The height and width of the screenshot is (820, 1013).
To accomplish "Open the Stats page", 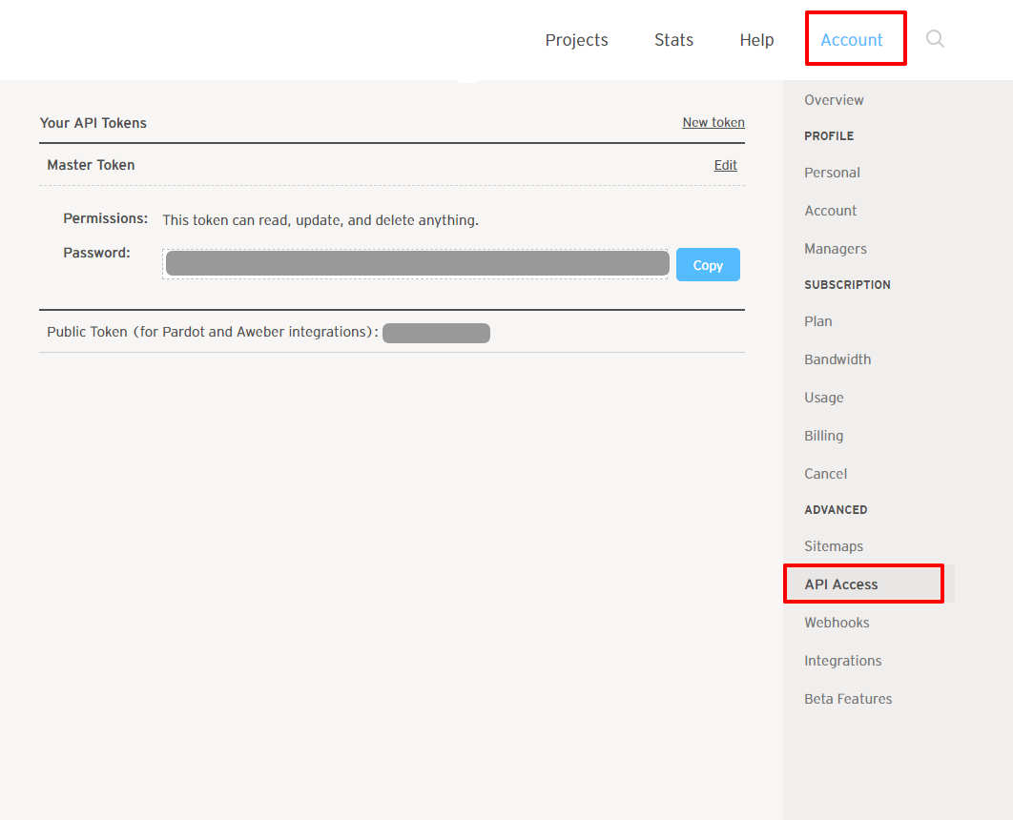I will [x=673, y=40].
